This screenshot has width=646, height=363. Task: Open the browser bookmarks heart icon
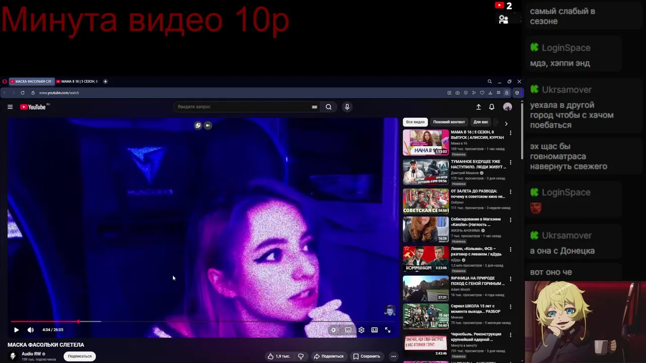click(x=482, y=93)
